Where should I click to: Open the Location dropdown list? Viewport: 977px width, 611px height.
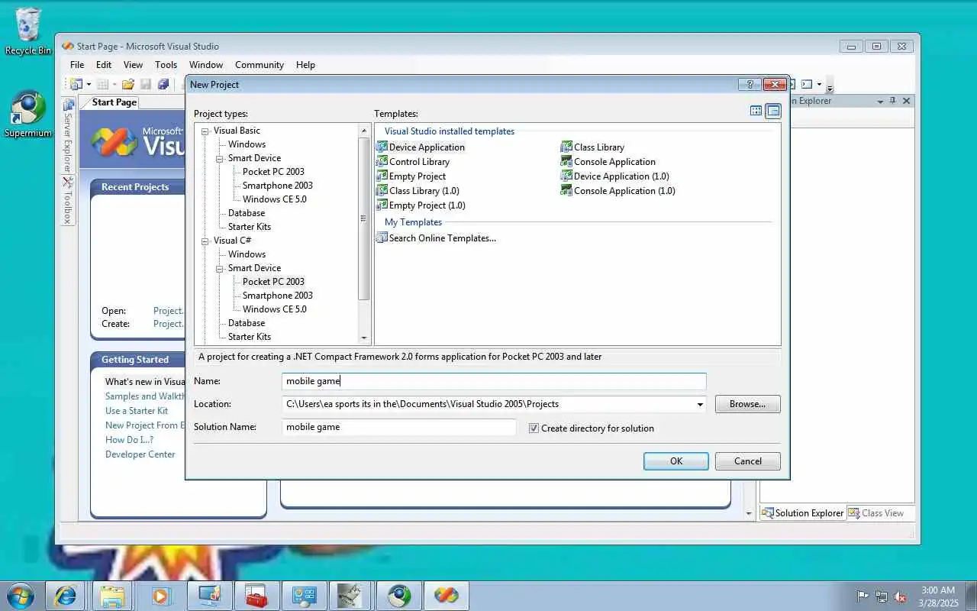tap(700, 404)
